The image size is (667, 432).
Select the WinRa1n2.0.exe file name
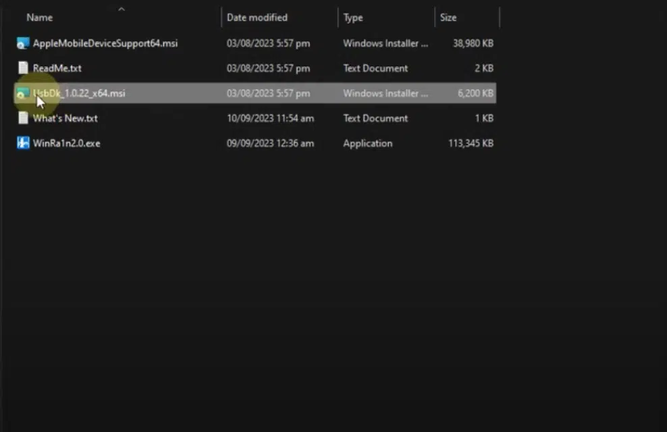67,143
